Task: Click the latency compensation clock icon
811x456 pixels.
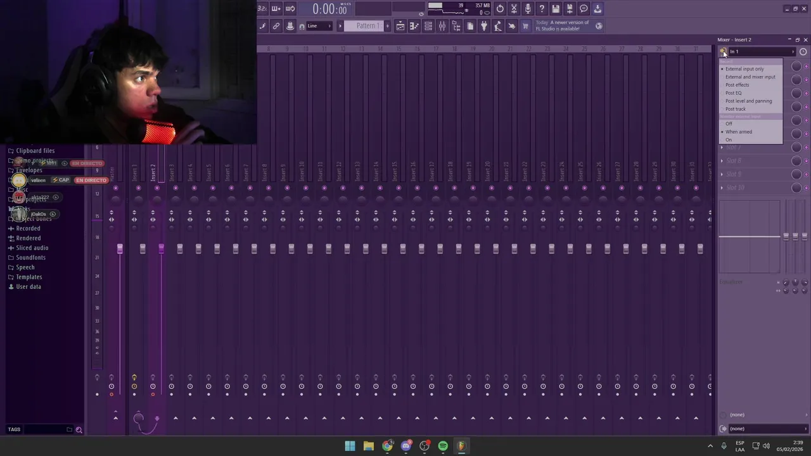Action: pyautogui.click(x=803, y=52)
